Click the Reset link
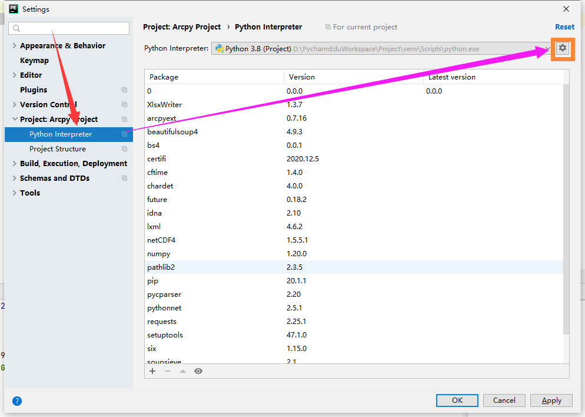Screen dimensions: 585x417 point(564,27)
